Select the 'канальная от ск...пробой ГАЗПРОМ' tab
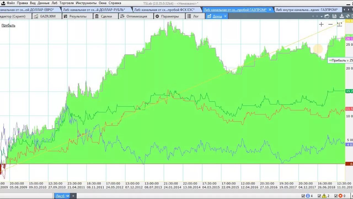This screenshot has height=199, width=353. click(235, 10)
